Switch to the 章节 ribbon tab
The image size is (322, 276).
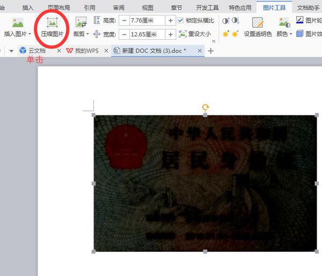(x=177, y=8)
